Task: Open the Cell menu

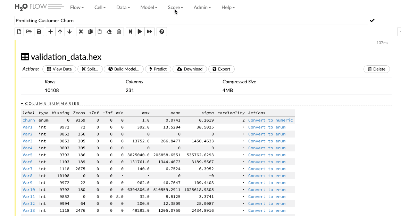Action: pyautogui.click(x=100, y=7)
